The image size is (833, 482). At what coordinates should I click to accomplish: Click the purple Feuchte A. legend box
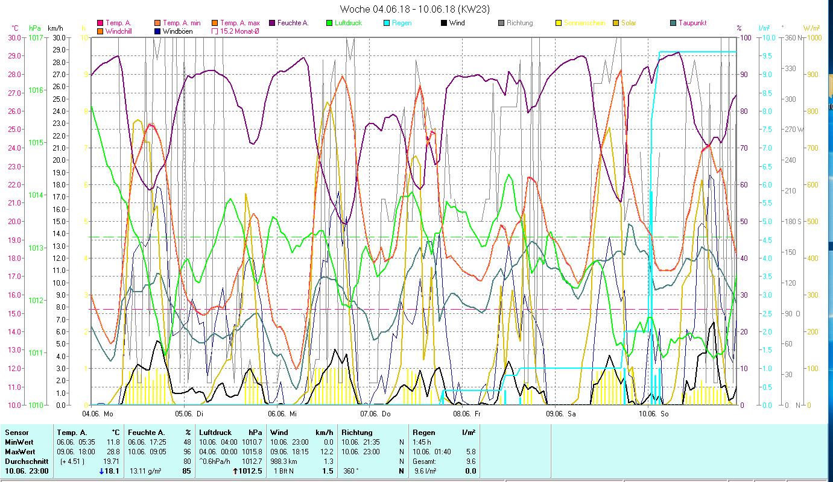[273, 23]
